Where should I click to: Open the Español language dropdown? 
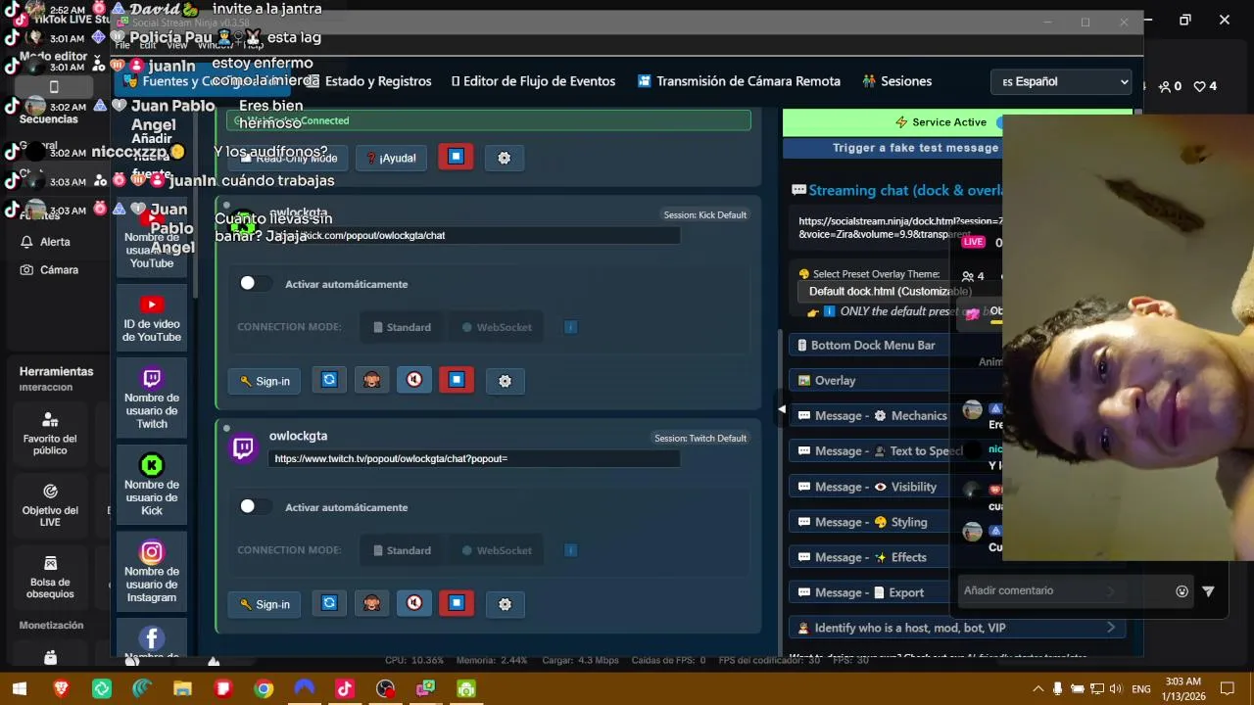coord(1062,82)
